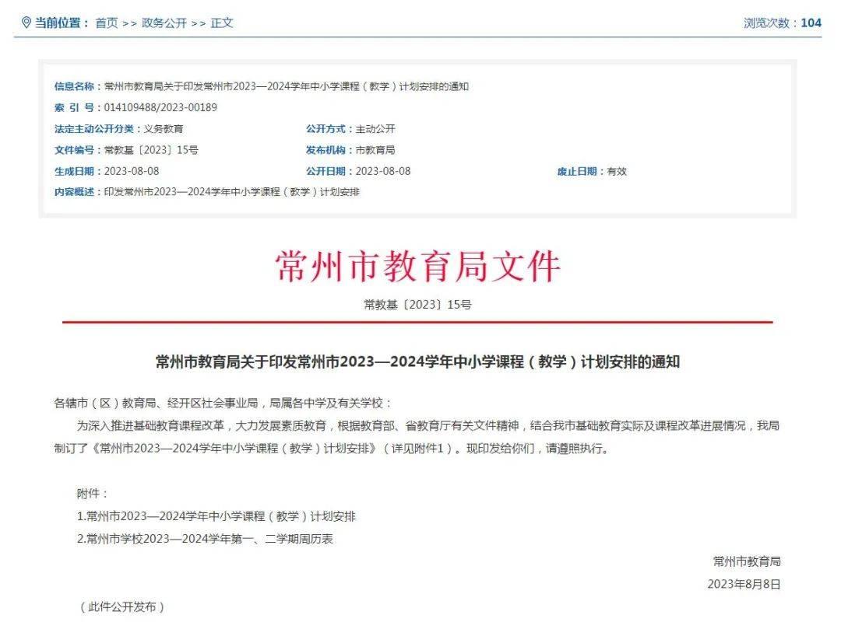Click the 主动公开 disclosure method value
Image resolution: width=841 pixels, height=622 pixels.
(x=375, y=129)
